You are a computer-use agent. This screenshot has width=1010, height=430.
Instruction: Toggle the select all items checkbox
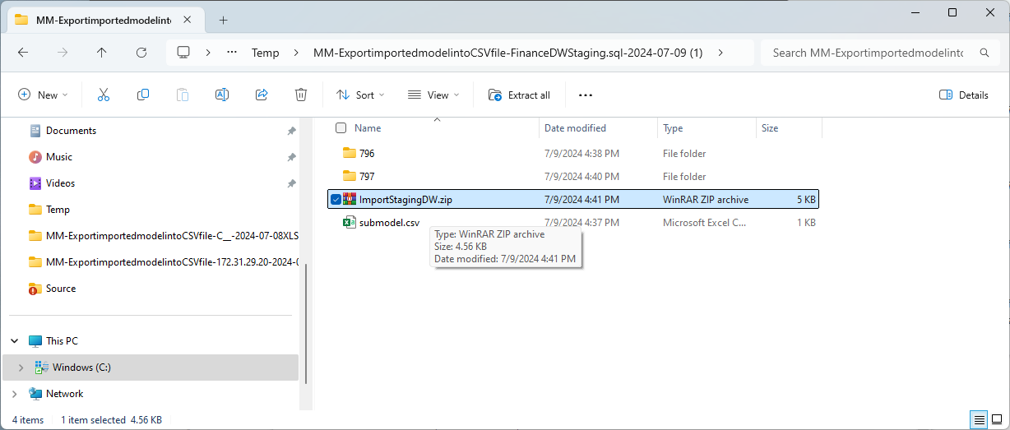click(x=341, y=128)
